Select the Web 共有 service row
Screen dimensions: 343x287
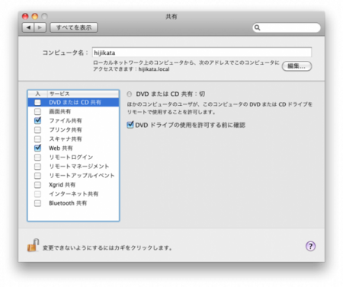[x=73, y=148]
